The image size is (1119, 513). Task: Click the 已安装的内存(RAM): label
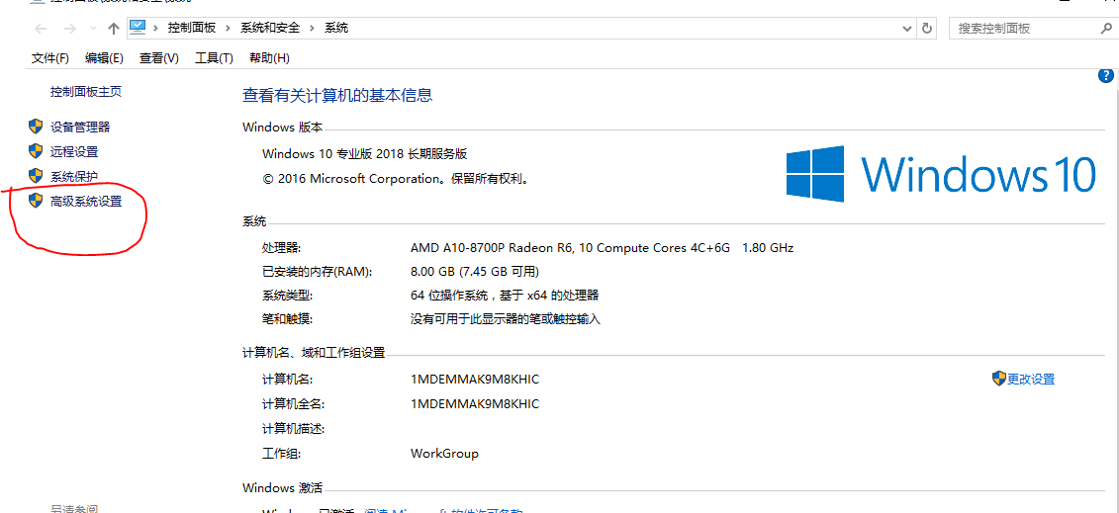click(318, 272)
